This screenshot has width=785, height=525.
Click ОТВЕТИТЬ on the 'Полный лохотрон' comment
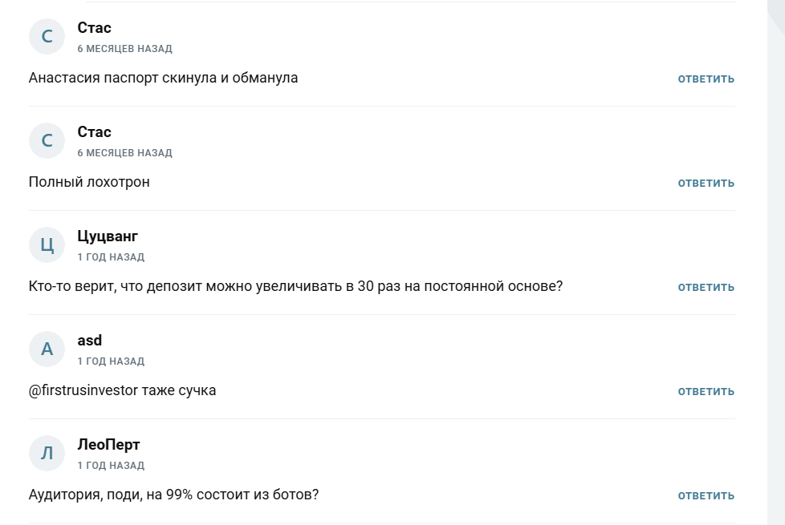pos(706,183)
